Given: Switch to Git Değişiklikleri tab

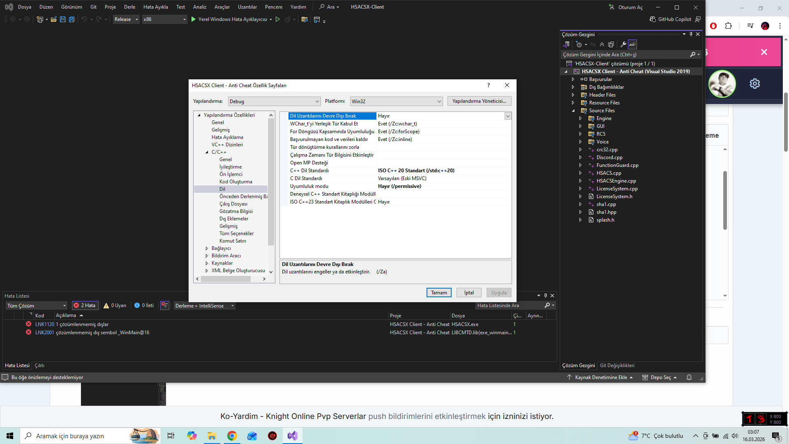Looking at the screenshot, I should [617, 365].
